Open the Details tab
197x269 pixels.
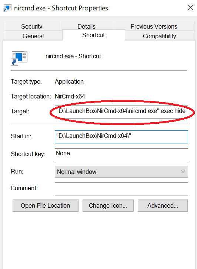pyautogui.click(x=86, y=26)
